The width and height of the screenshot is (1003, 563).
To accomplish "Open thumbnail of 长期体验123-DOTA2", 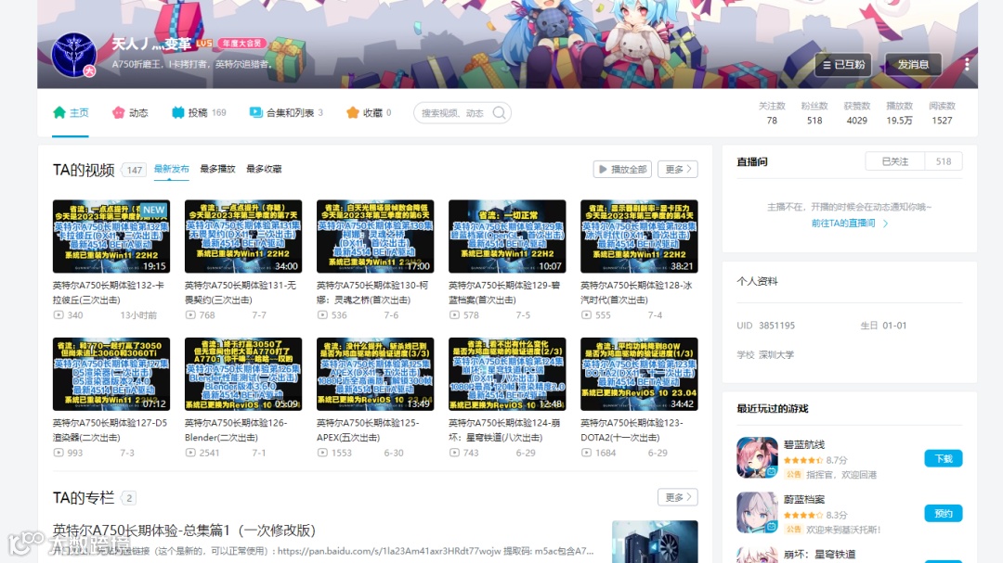I will tap(639, 374).
